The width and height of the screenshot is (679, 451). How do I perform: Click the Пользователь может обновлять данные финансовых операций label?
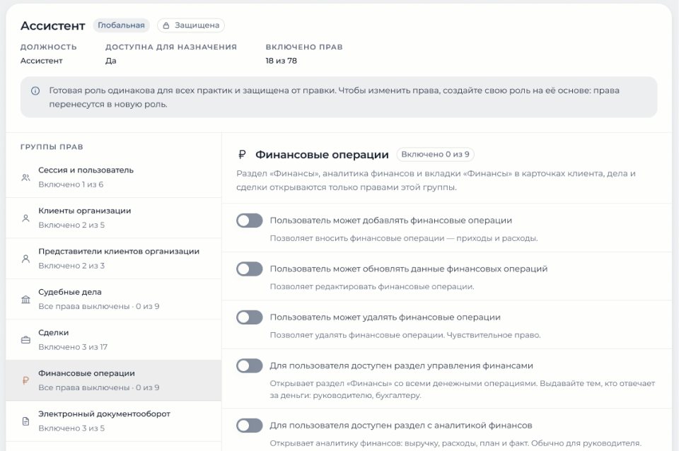(409, 269)
